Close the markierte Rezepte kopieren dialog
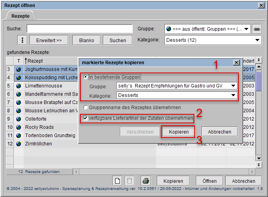This screenshot has width=268, height=197. [x=236, y=63]
